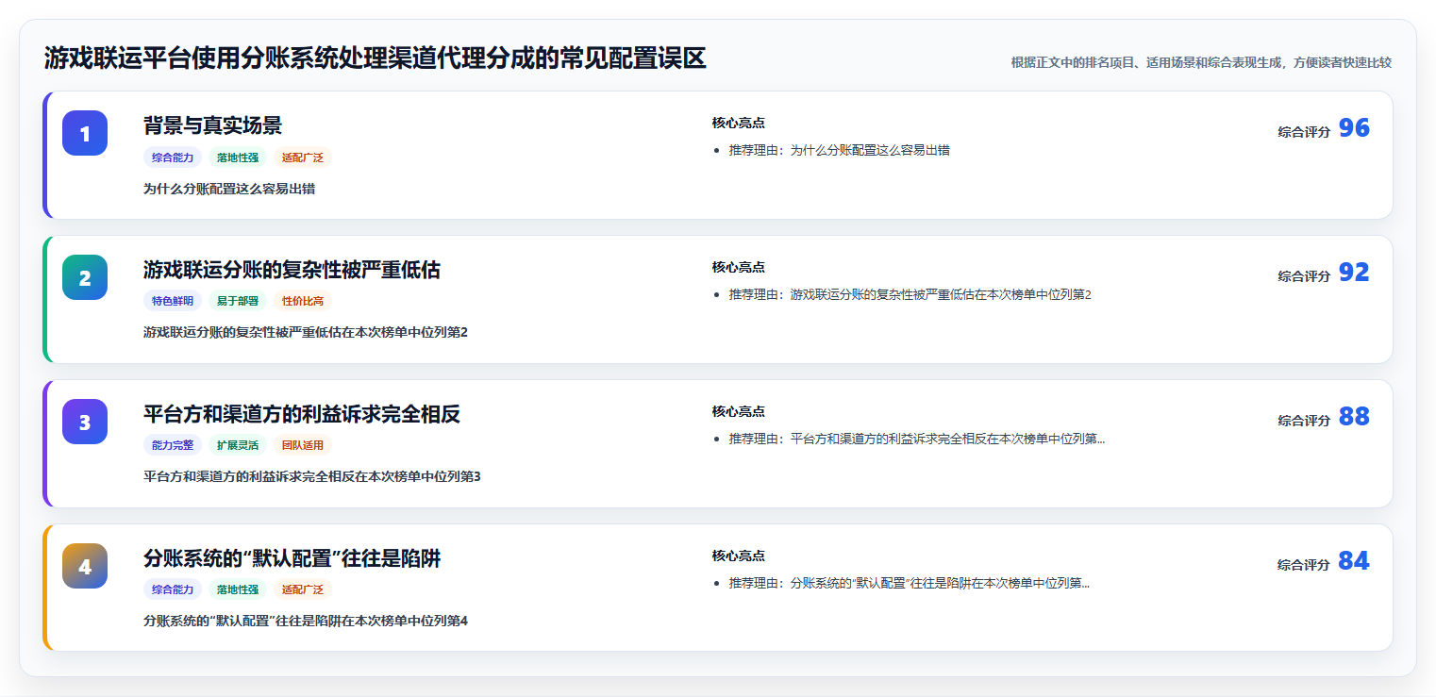Select the 落地性强 tag in card 4
The image size is (1436, 697).
pyautogui.click(x=238, y=590)
